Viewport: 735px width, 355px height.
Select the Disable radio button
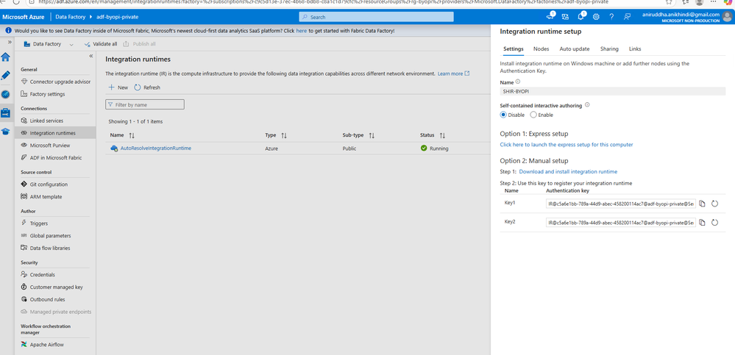[x=503, y=115]
